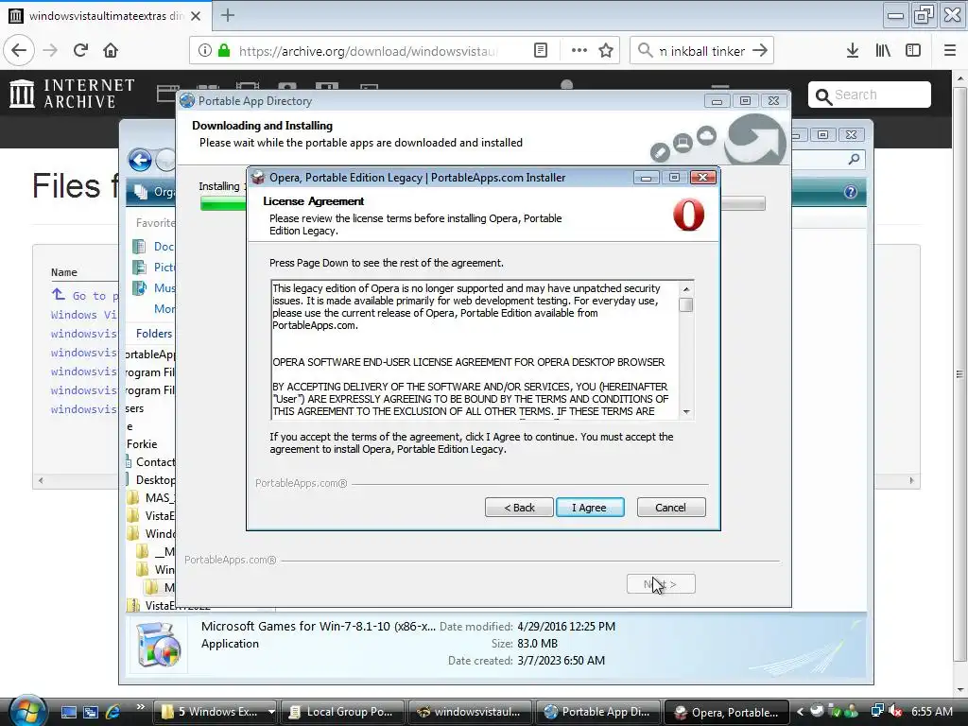Cancel the Opera Portable installer
Image resolution: width=968 pixels, height=726 pixels.
coord(670,508)
